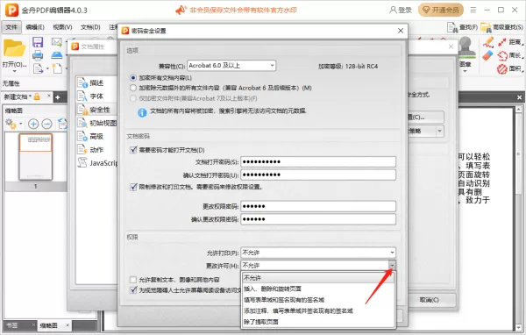Click thumbnail zoom in plus icon
The width and height of the screenshot is (526, 335).
(x=33, y=125)
